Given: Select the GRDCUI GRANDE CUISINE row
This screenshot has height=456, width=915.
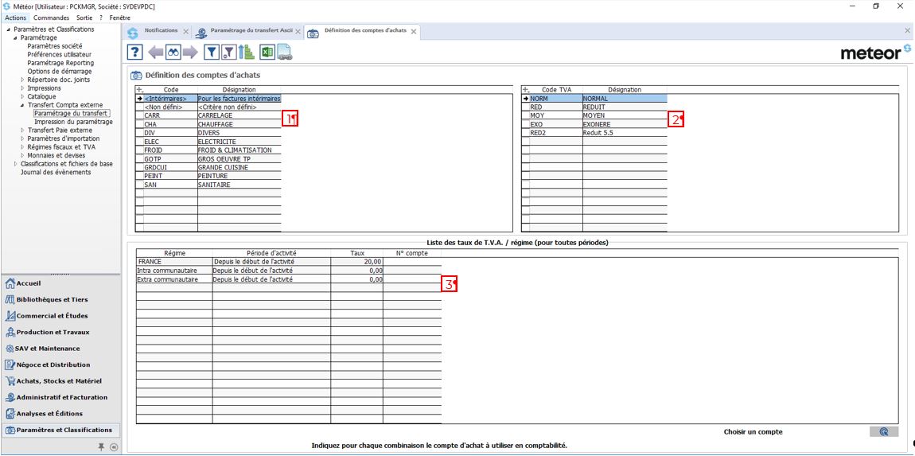Looking at the screenshot, I should (208, 168).
